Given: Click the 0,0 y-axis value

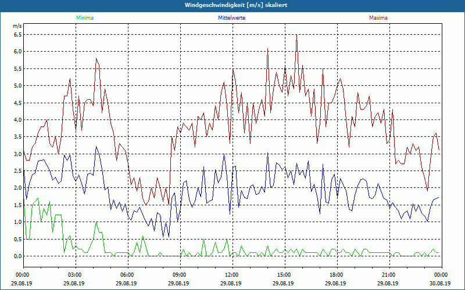Looking at the screenshot, I should 18,256.
